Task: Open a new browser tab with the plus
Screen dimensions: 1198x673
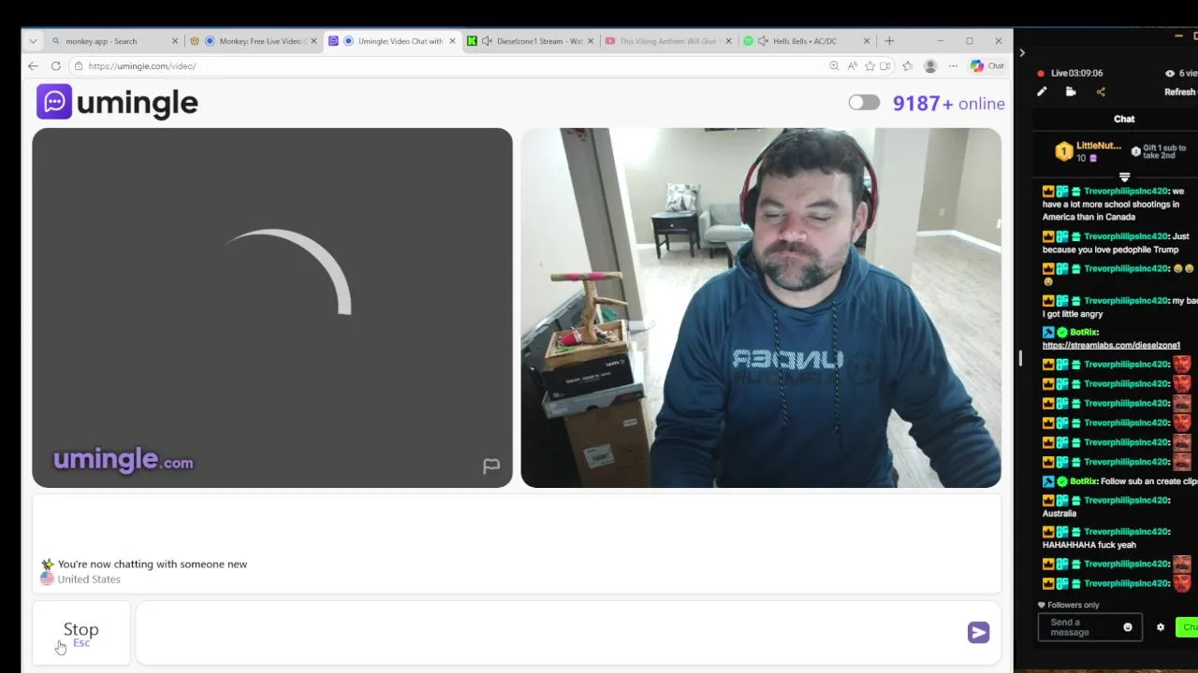Action: click(889, 41)
